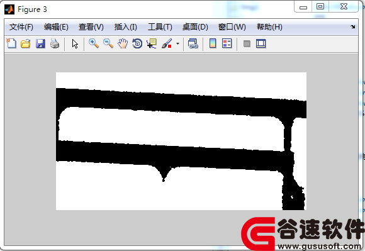This screenshot has height=251, width=365.
Task: Click the New Figure icon
Action: (x=11, y=43)
